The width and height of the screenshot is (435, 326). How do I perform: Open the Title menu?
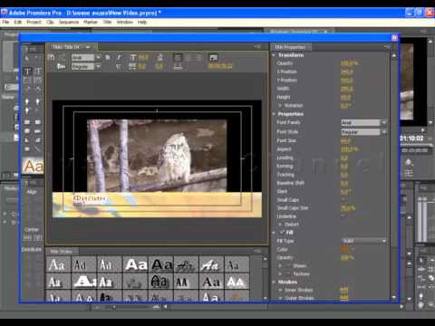(107, 22)
